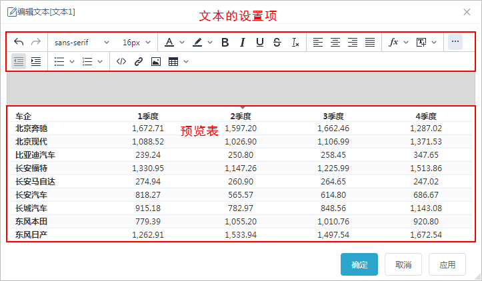Apply the text color A icon
This screenshot has height=281, width=482.
click(x=169, y=42)
